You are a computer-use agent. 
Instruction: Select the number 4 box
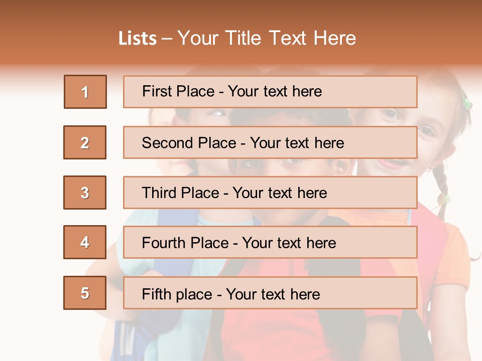pyautogui.click(x=85, y=242)
